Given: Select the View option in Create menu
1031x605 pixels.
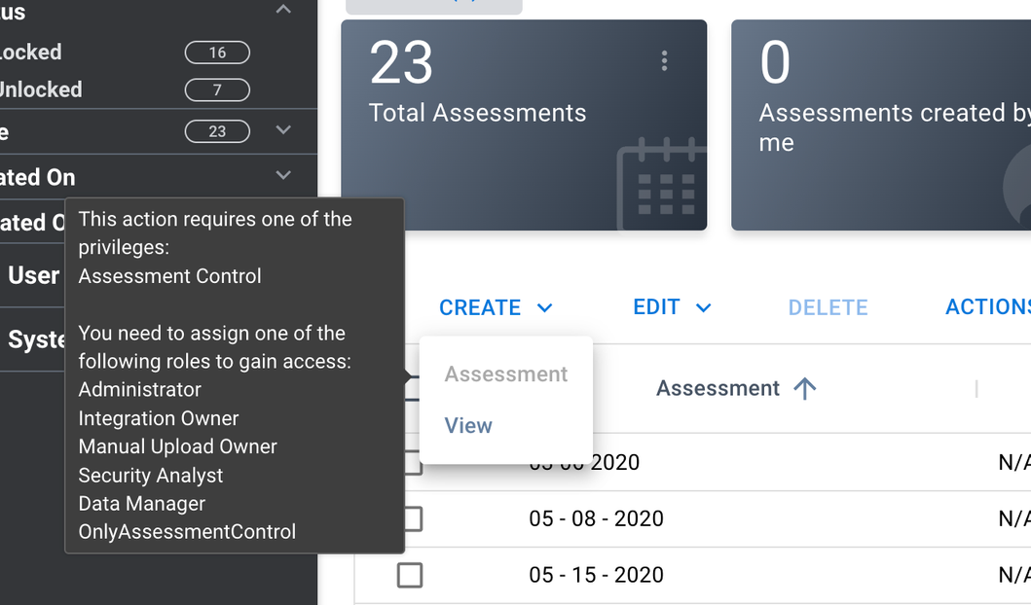Looking at the screenshot, I should coord(468,425).
